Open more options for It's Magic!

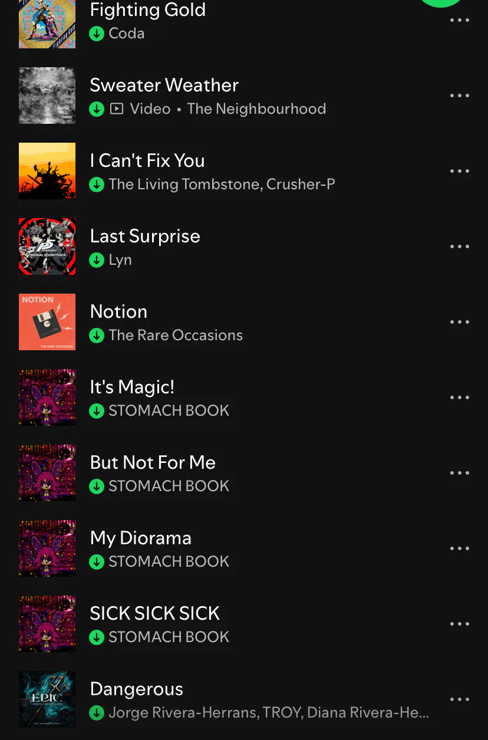pos(460,397)
